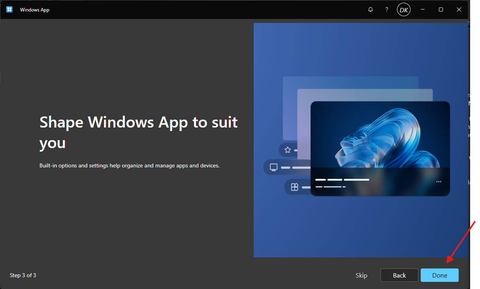Click the "Step 3 of 3" indicator
This screenshot has width=480, height=289.
[23, 275]
